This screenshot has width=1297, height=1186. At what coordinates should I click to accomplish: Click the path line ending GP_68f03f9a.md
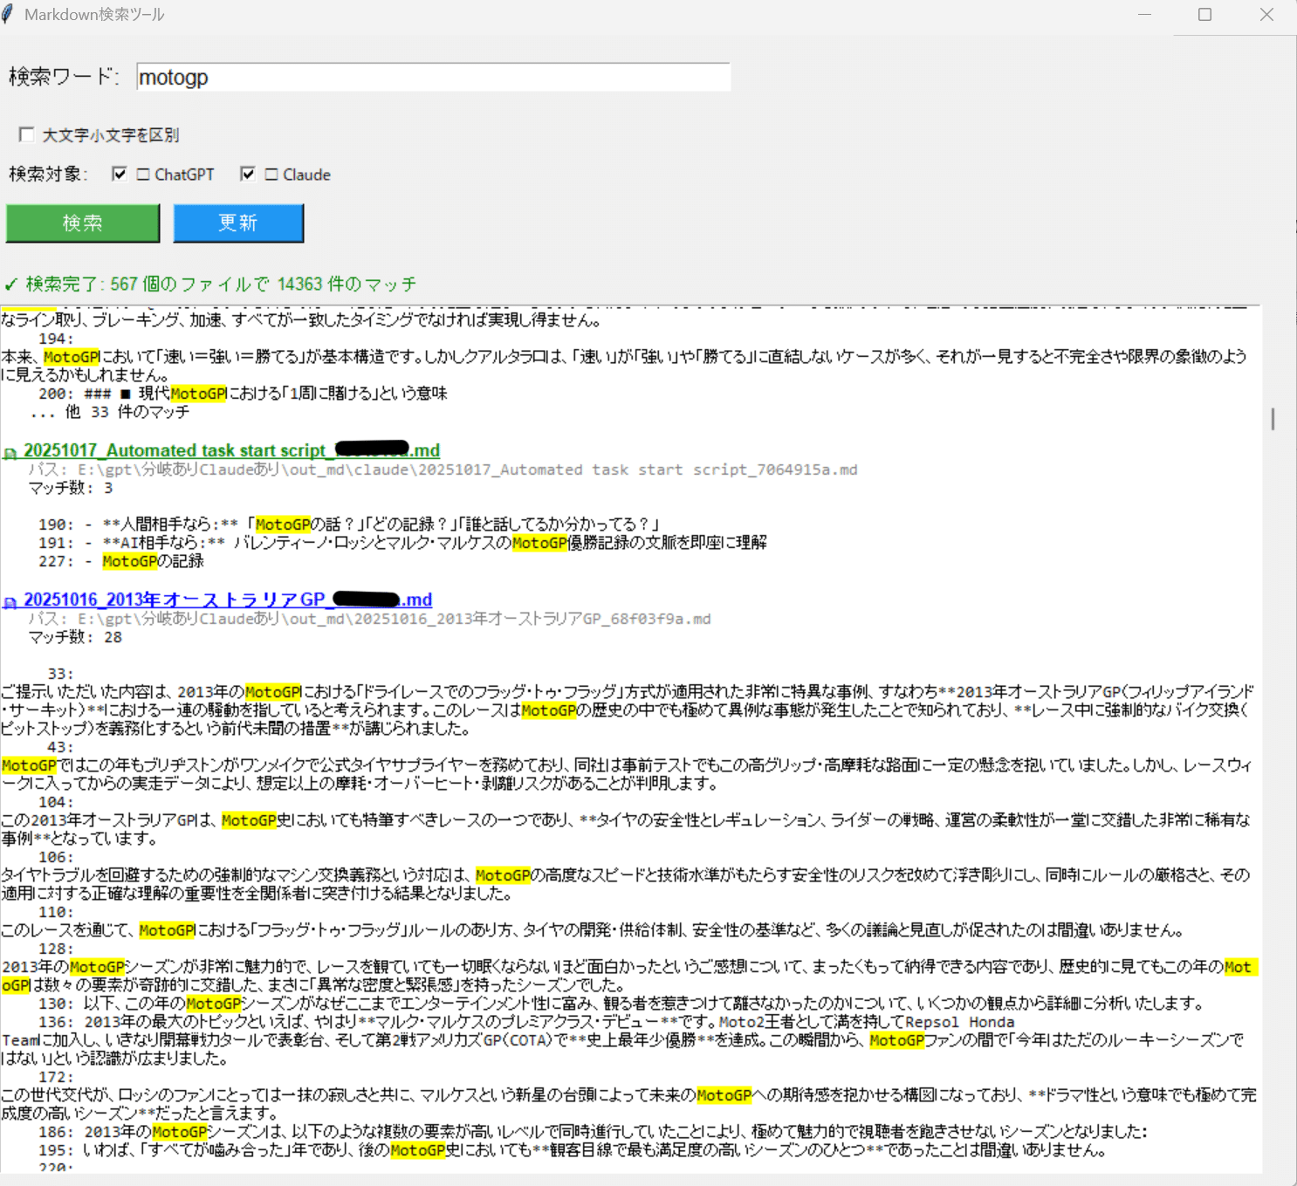(370, 619)
